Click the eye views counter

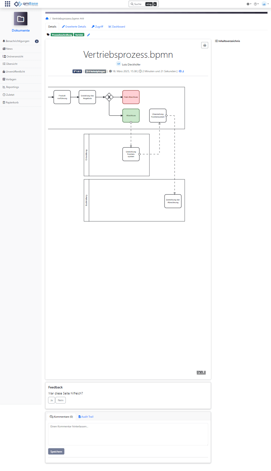[x=181, y=71]
